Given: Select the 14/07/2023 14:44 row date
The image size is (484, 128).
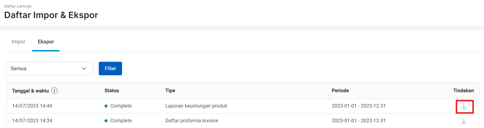Looking at the screenshot, I should (x=32, y=106).
